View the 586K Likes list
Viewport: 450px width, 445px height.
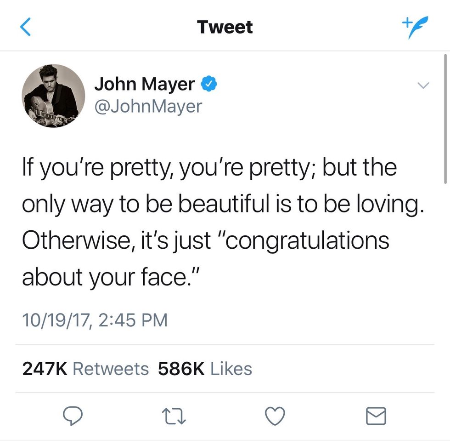(x=205, y=369)
